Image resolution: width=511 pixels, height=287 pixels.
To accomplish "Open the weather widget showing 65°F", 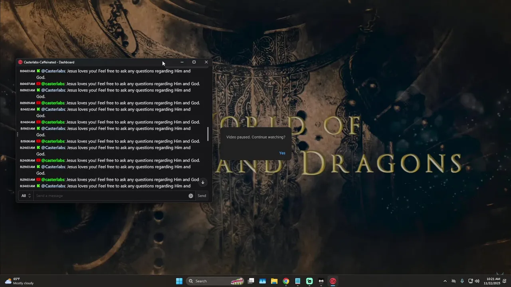I will point(19,281).
